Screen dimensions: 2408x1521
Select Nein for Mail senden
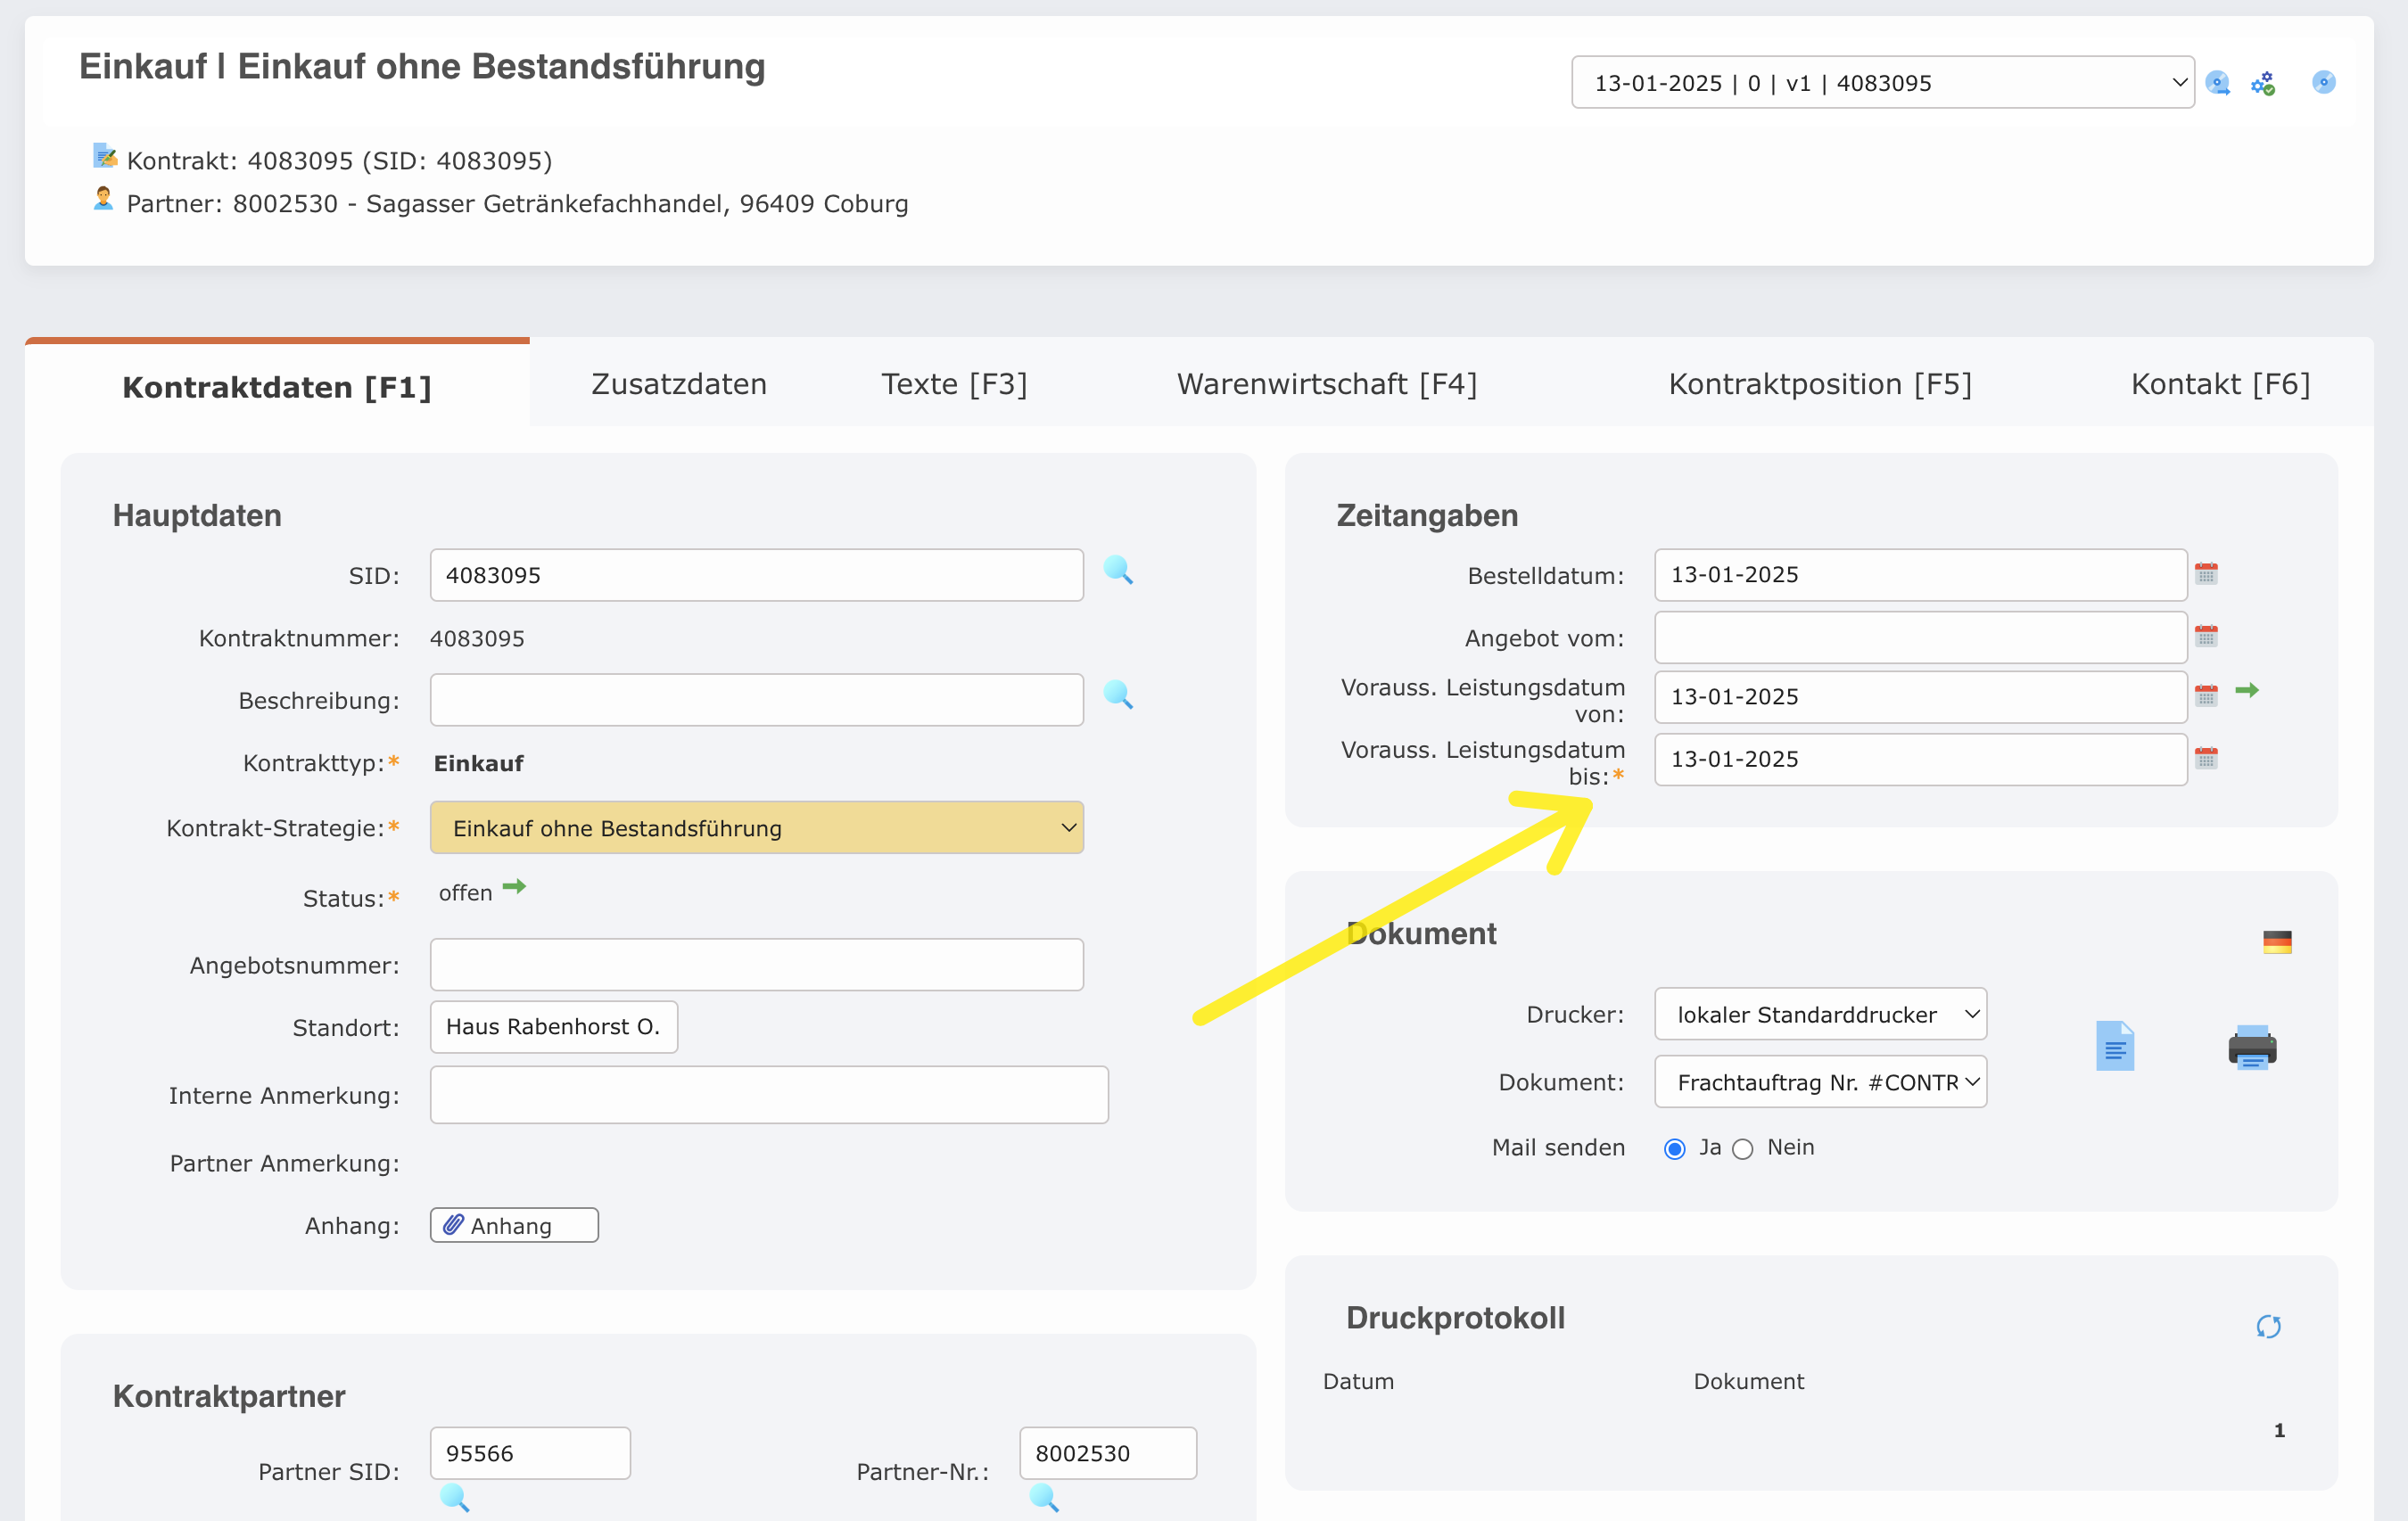(x=1742, y=1148)
